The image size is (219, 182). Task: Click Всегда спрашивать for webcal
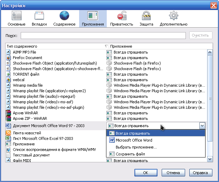(131, 80)
